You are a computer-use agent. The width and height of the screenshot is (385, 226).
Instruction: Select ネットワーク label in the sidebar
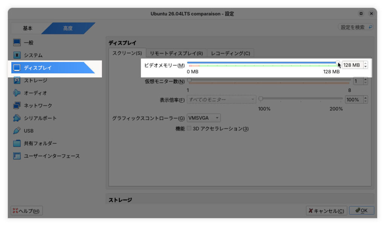click(x=38, y=106)
